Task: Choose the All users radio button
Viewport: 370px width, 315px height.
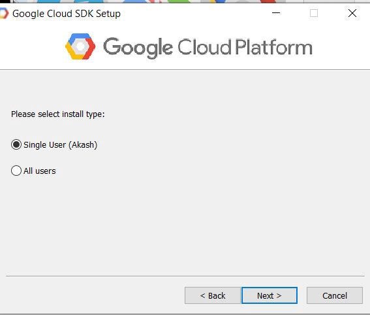Action: [16, 171]
